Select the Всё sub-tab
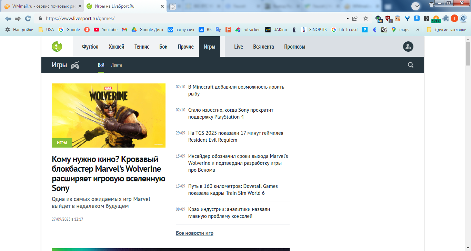 pos(101,65)
